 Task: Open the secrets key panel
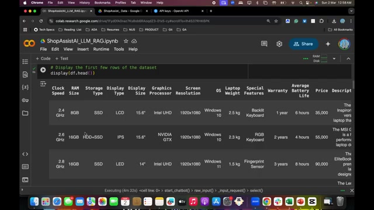25,100
